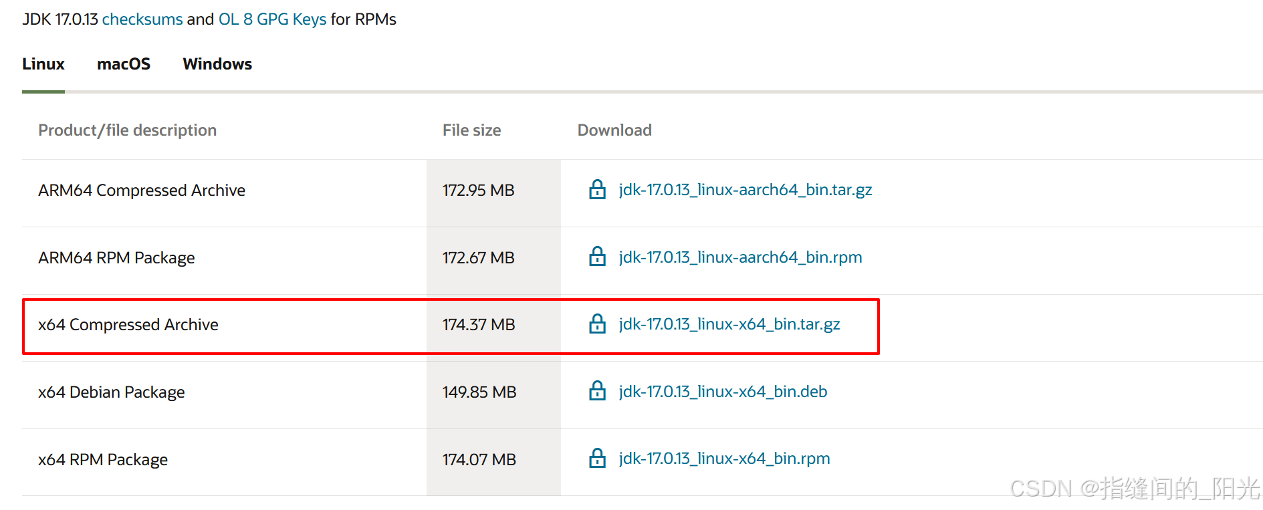
Task: Click the 'Download' column header
Action: click(614, 130)
